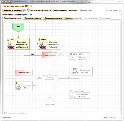
Task: Switch to Настройки форм tab
Action: (91, 18)
